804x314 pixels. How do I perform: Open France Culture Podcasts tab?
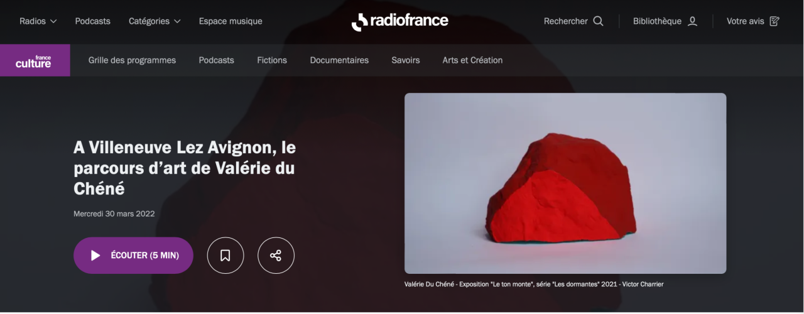(216, 60)
